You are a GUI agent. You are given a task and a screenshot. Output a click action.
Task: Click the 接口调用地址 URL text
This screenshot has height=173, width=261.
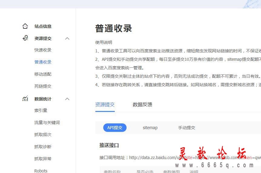coord(195,158)
